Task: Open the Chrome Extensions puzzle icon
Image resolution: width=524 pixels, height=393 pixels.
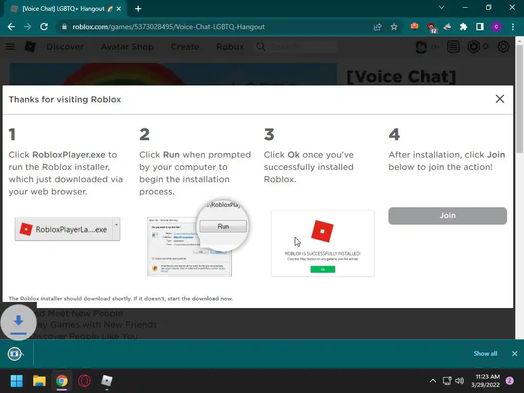Action: pos(463,27)
